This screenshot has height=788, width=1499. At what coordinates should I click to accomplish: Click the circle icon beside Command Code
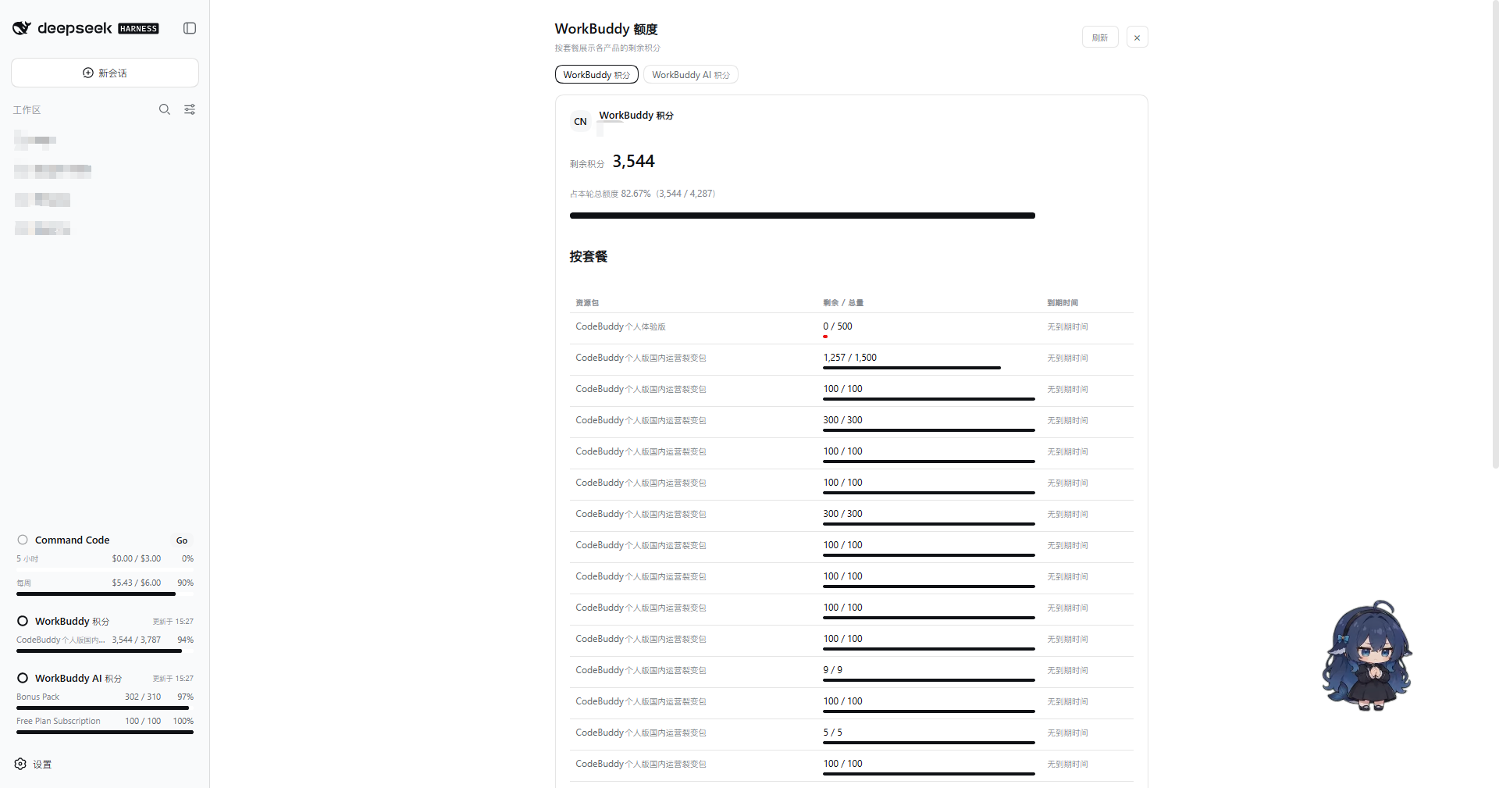(x=23, y=540)
